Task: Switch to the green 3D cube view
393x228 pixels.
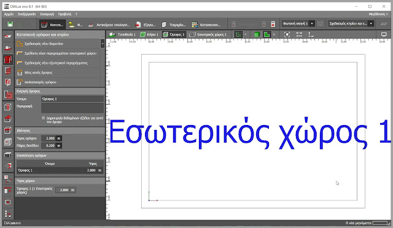Action: [x=257, y=34]
